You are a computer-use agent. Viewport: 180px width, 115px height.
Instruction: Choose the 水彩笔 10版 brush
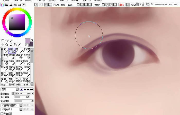pyautogui.click(x=19, y=68)
